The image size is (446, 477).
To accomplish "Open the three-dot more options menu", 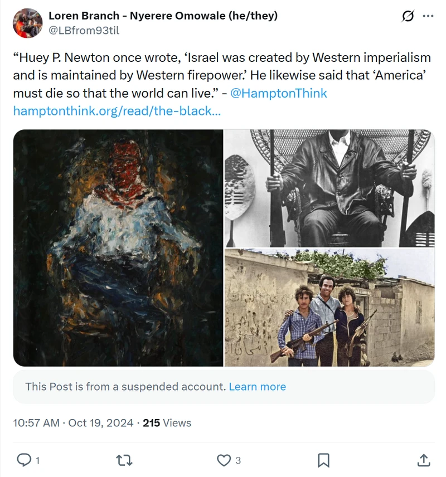I will [x=428, y=16].
